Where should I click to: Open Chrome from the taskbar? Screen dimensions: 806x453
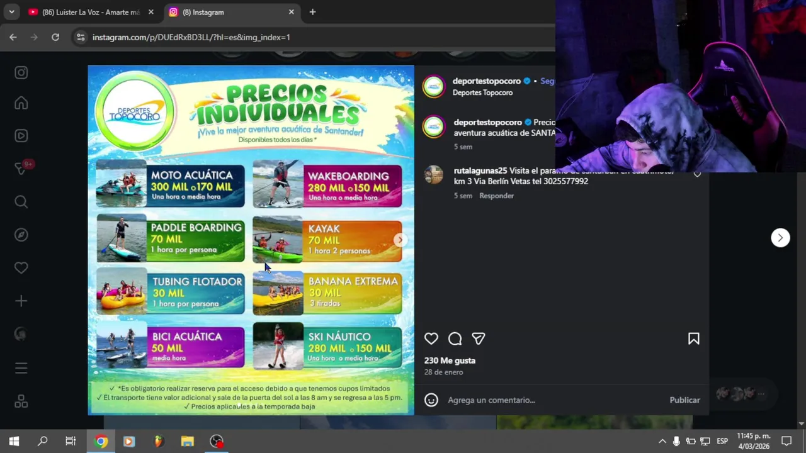pos(101,441)
